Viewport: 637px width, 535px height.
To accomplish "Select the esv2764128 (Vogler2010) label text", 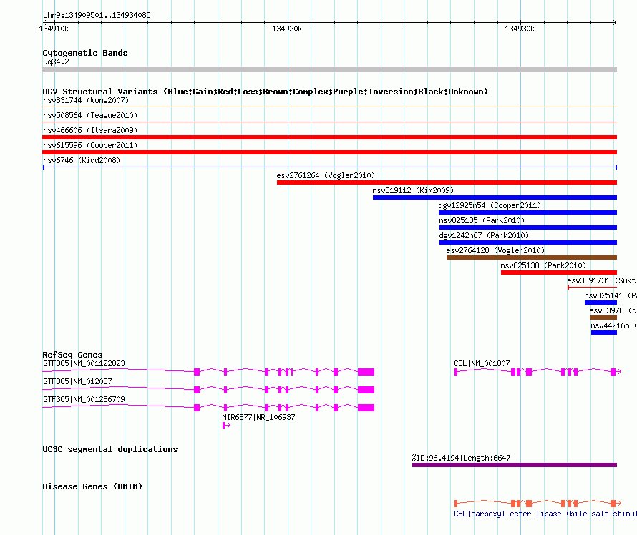I will (495, 250).
